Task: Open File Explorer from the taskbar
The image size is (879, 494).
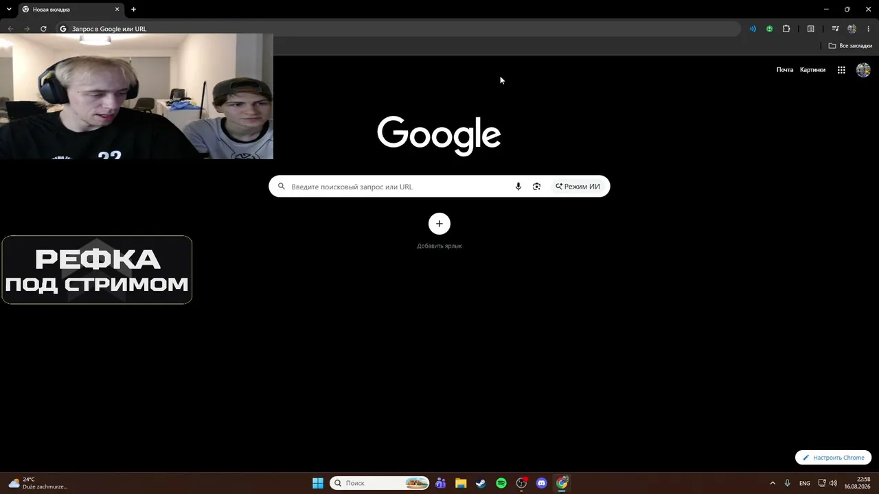Action: click(x=461, y=483)
